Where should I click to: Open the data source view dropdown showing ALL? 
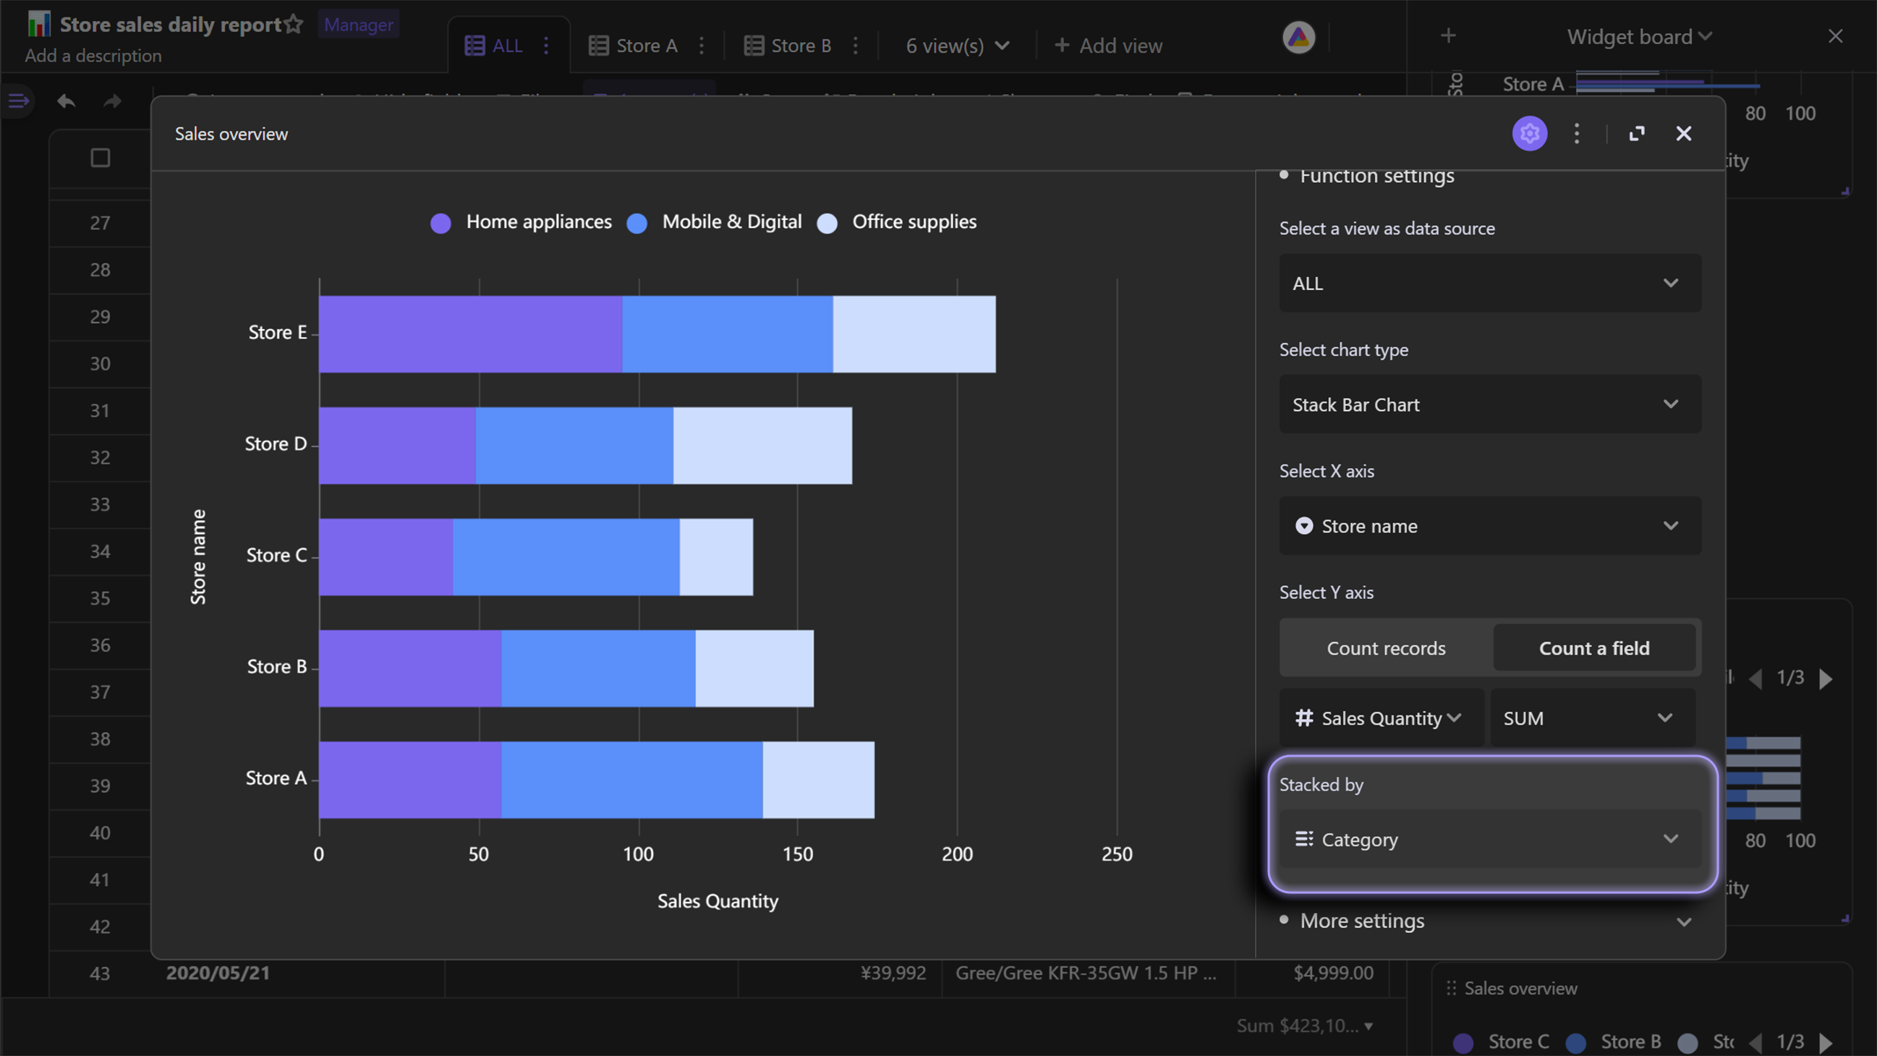1489,283
